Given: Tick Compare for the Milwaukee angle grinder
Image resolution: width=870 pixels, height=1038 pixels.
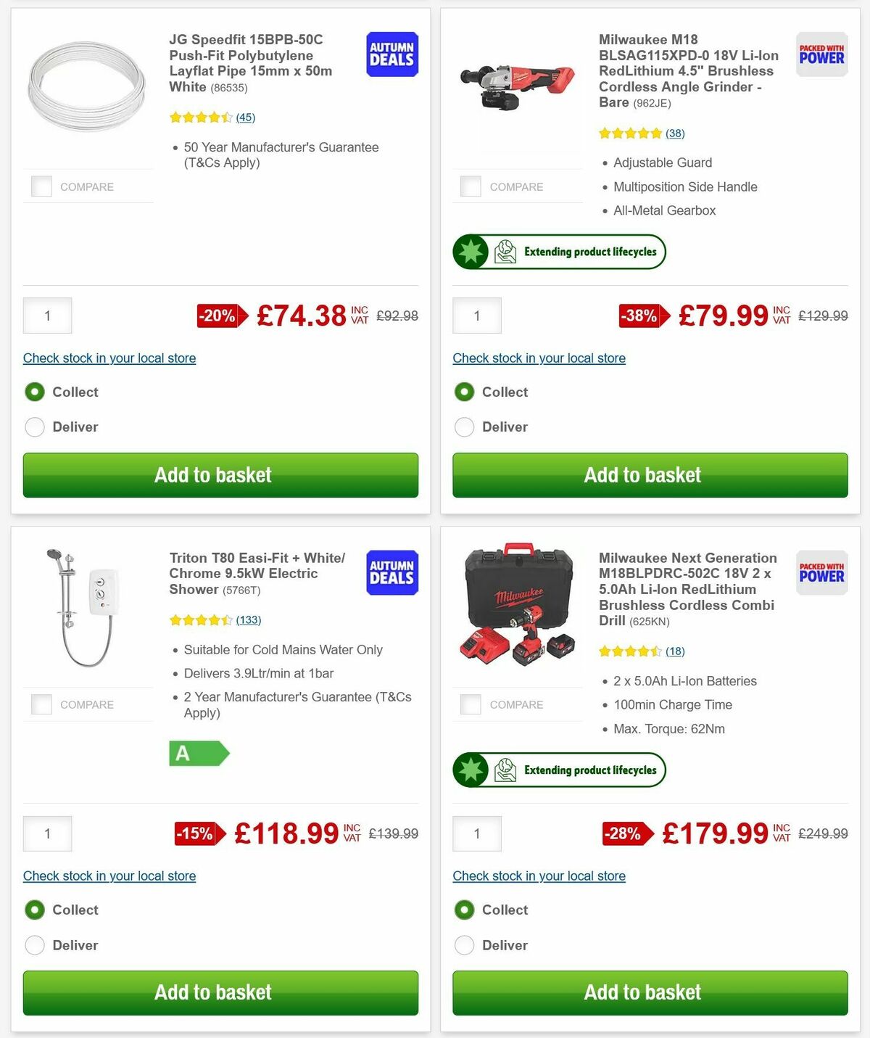Looking at the screenshot, I should [471, 186].
